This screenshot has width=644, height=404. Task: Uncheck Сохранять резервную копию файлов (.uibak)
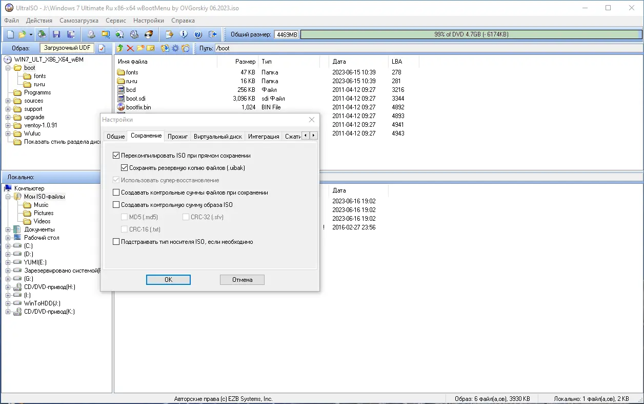(x=125, y=167)
